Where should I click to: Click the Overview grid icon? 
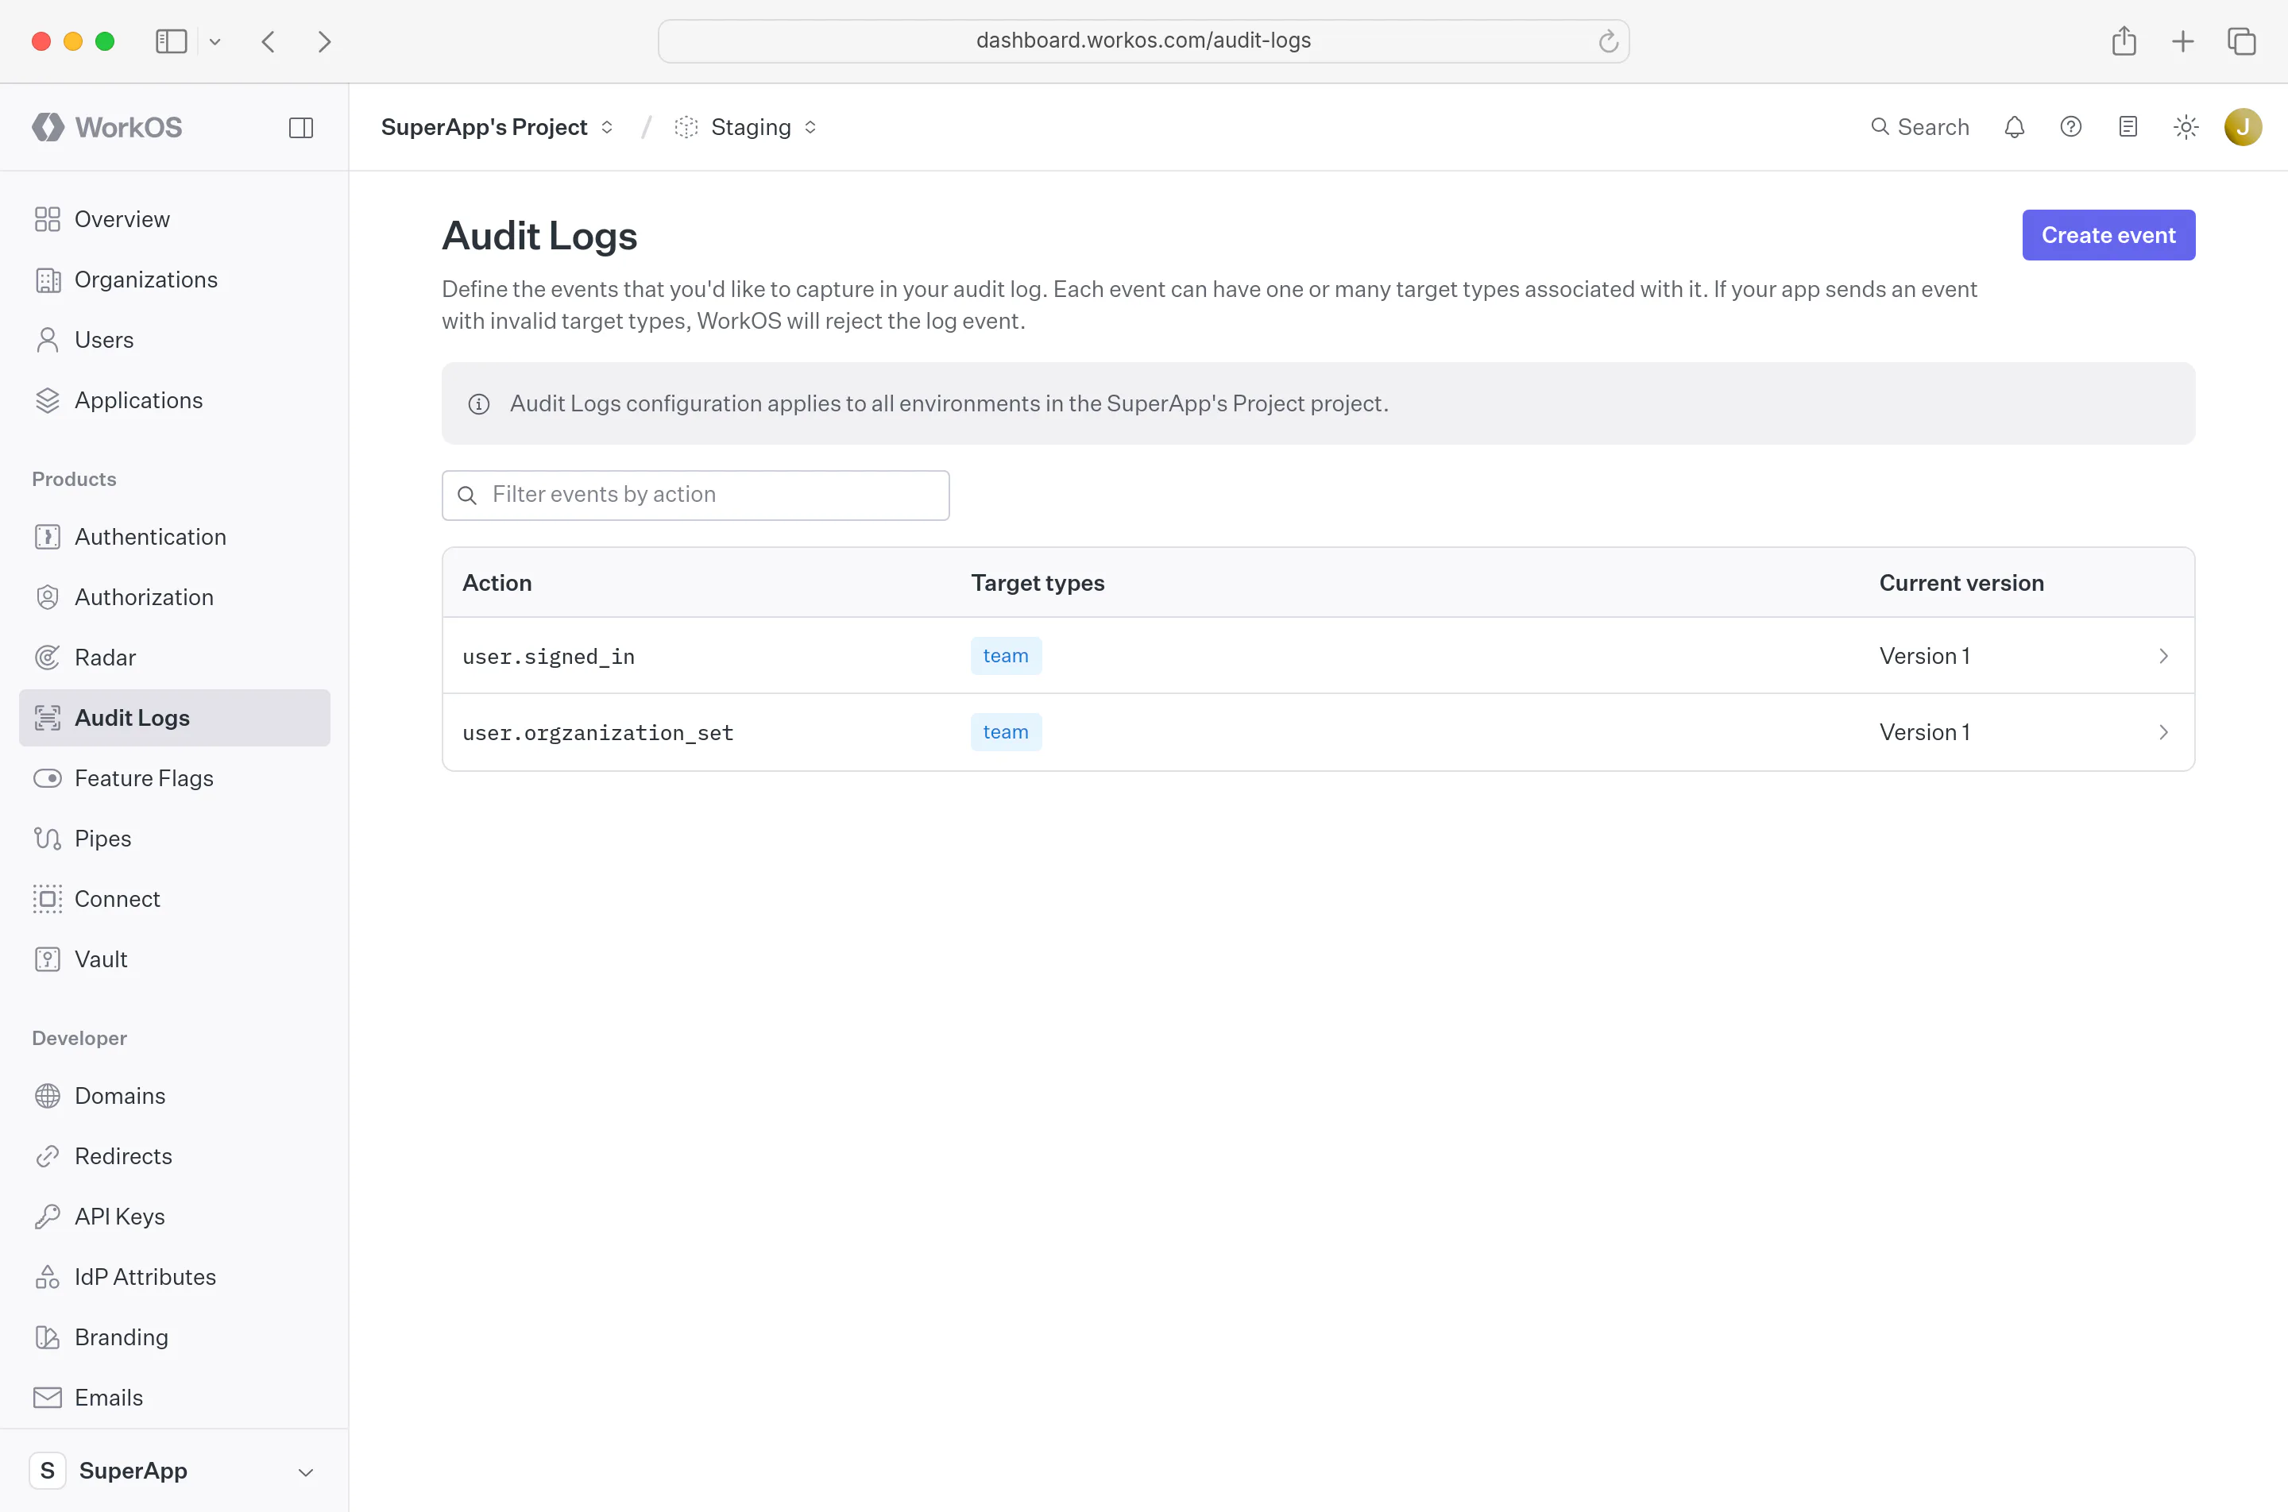(x=47, y=220)
